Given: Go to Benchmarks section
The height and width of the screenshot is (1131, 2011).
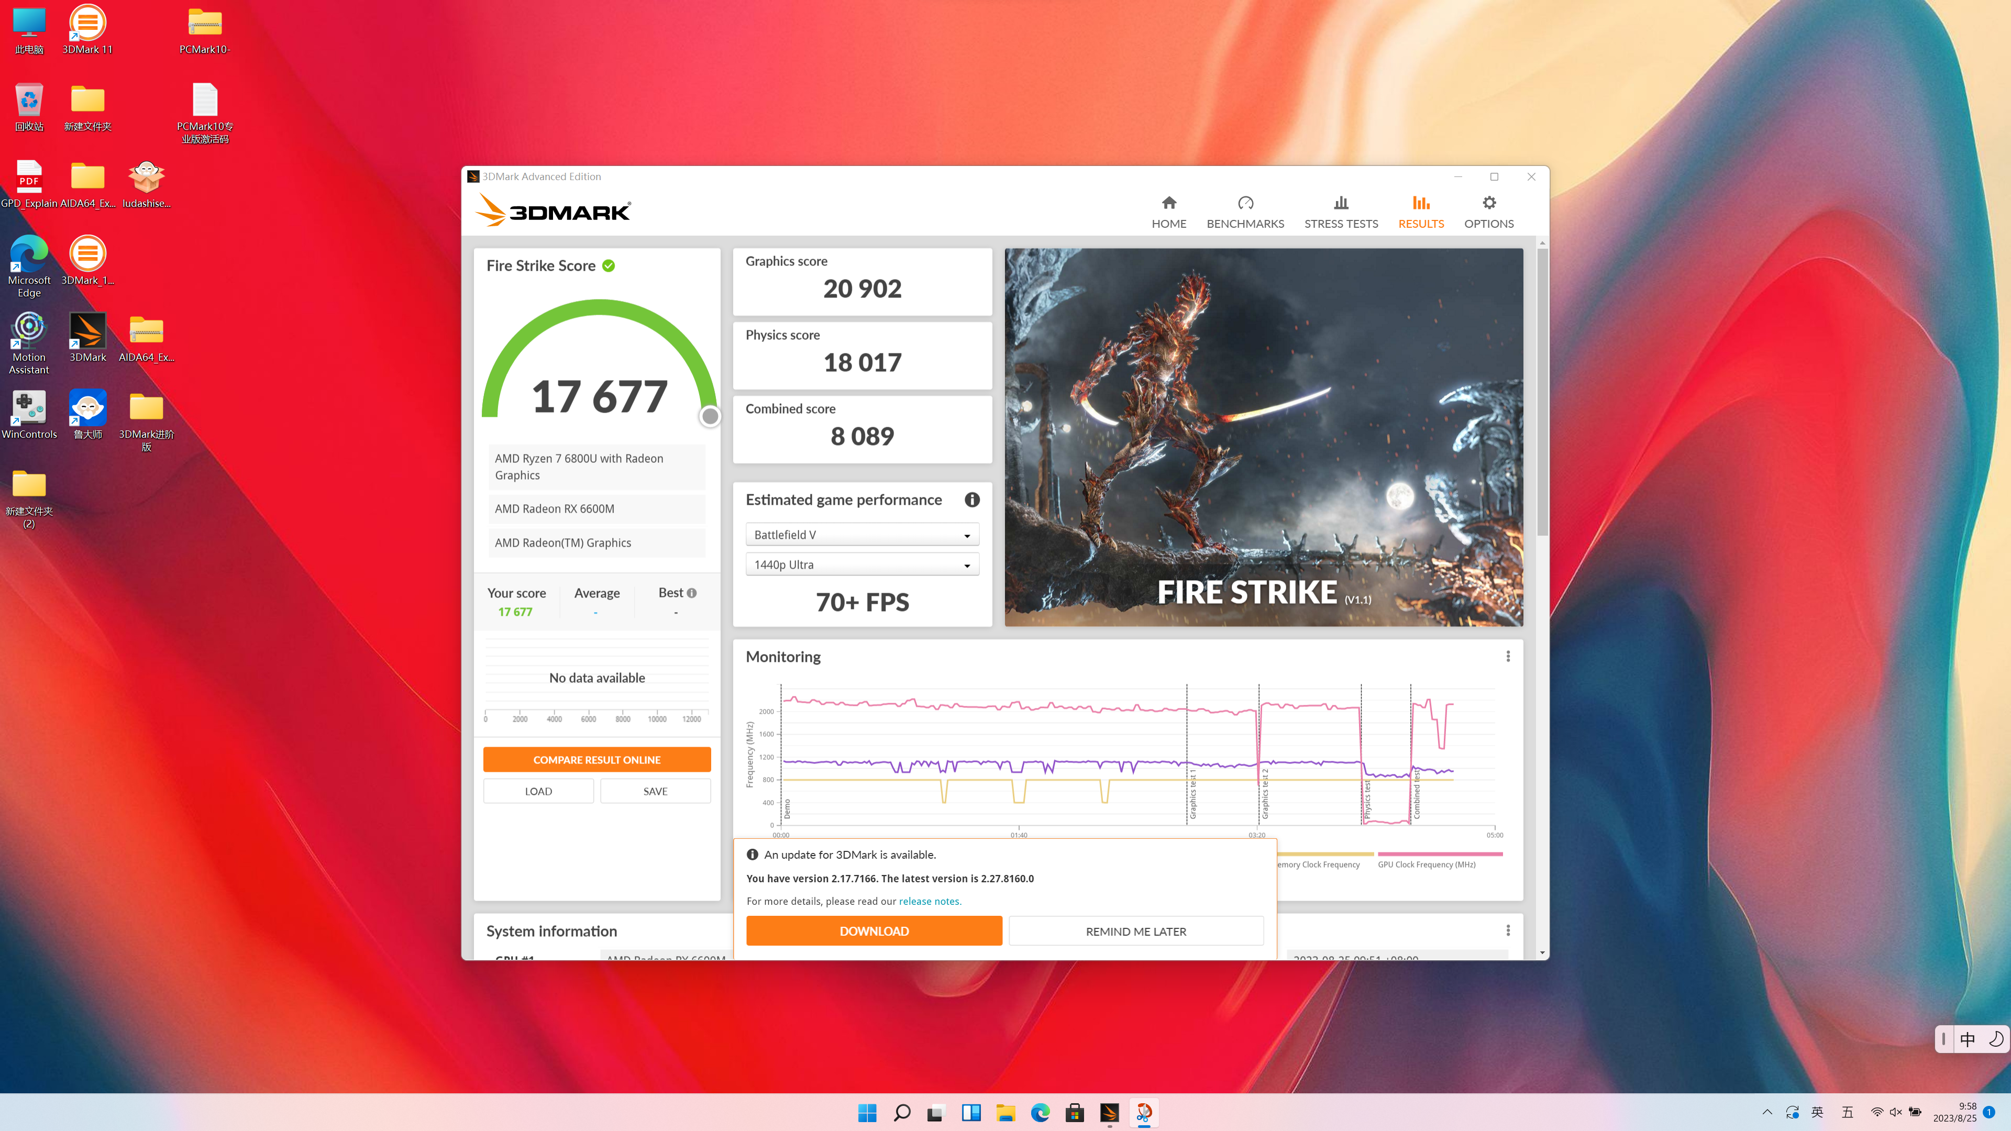Looking at the screenshot, I should coord(1245,212).
